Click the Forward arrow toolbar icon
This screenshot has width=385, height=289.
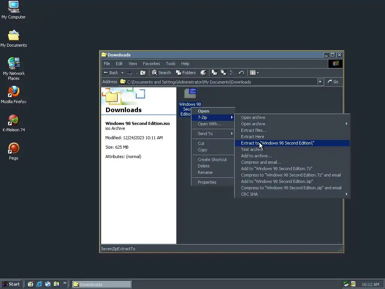click(x=130, y=73)
